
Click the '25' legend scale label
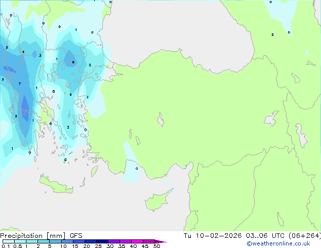98,246
